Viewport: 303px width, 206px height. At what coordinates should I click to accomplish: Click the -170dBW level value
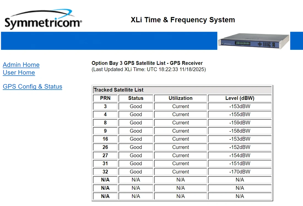point(240,172)
